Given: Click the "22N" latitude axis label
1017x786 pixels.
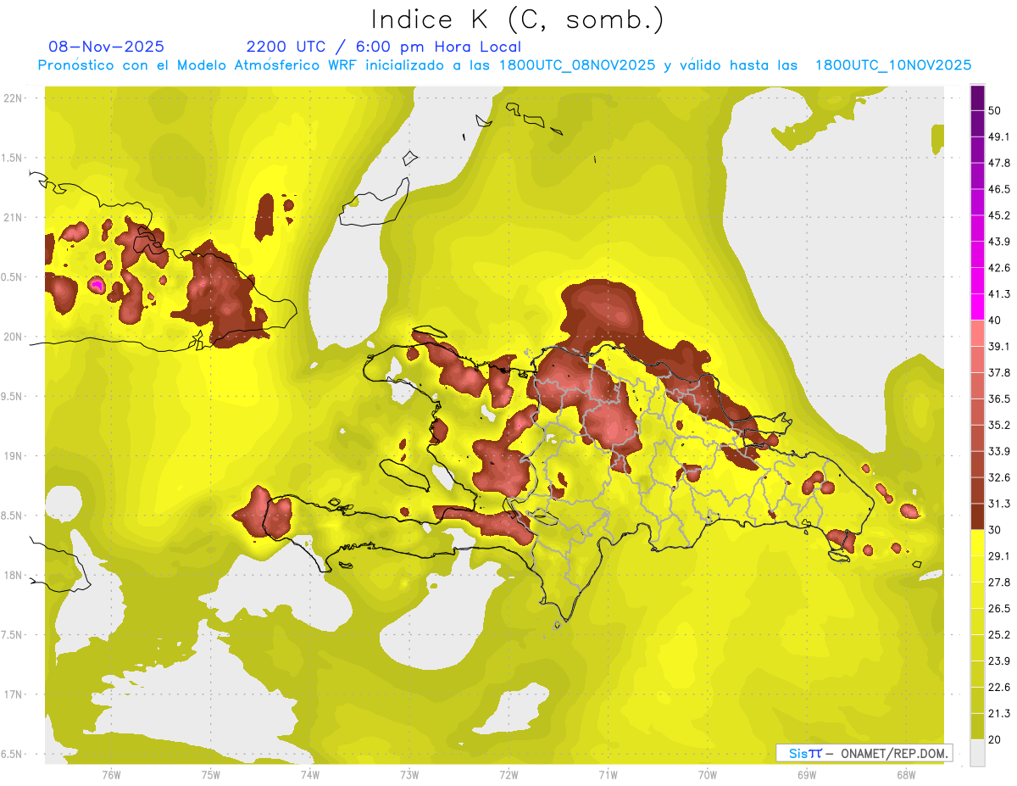Looking at the screenshot, I should (x=13, y=98).
